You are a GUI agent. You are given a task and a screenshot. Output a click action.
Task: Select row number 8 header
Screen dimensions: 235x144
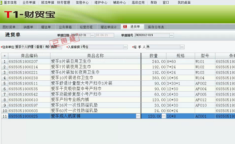5,100
